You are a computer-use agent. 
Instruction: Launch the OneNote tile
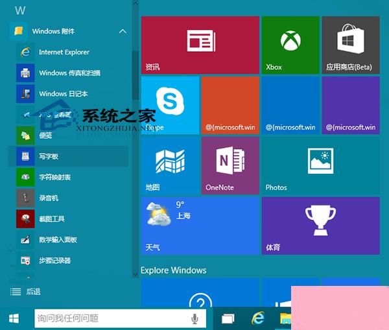click(x=230, y=165)
